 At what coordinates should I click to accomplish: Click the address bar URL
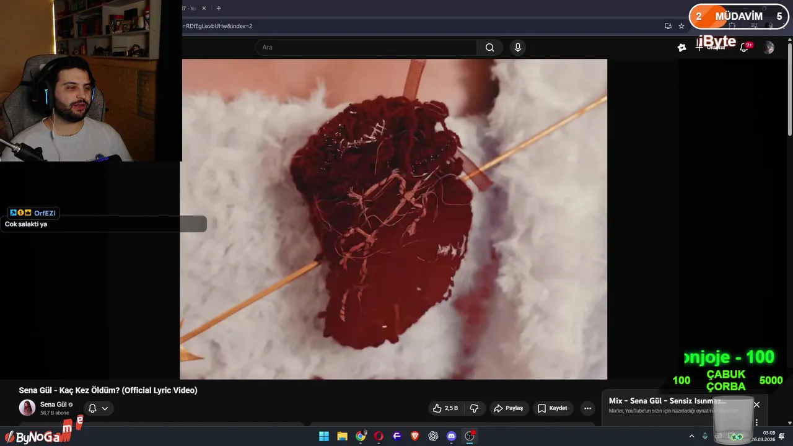[219, 26]
